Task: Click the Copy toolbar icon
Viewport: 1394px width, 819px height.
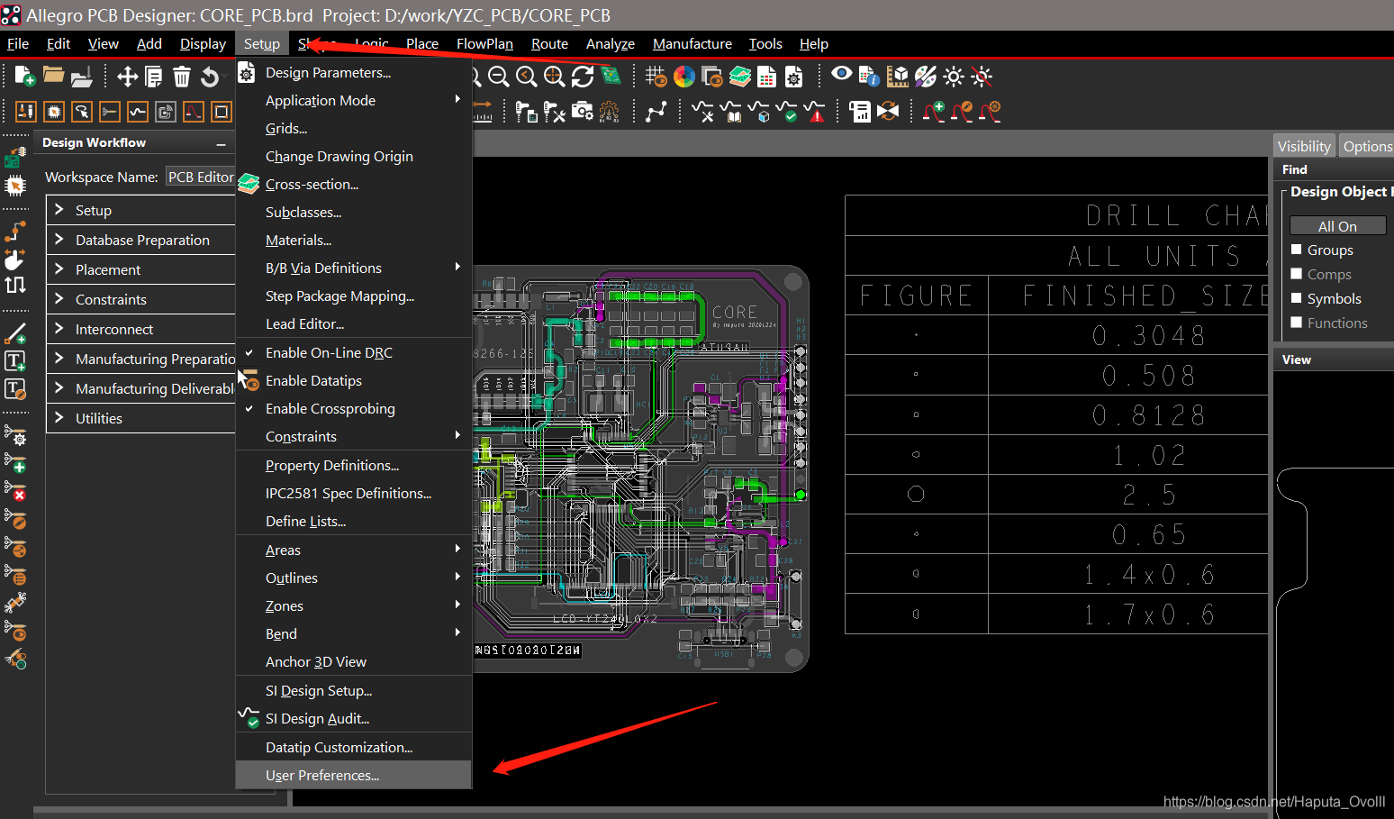Action: point(153,77)
